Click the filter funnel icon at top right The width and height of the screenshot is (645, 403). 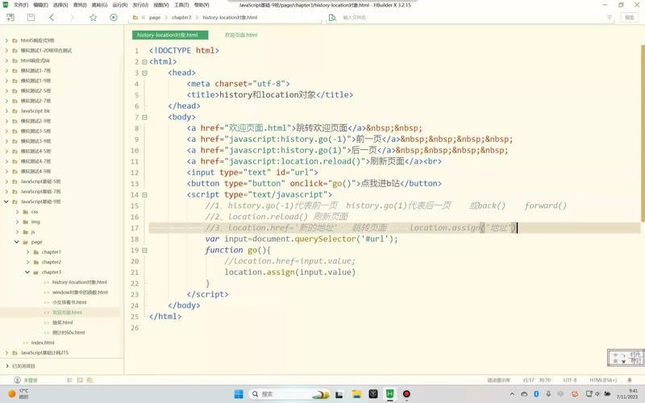609,17
